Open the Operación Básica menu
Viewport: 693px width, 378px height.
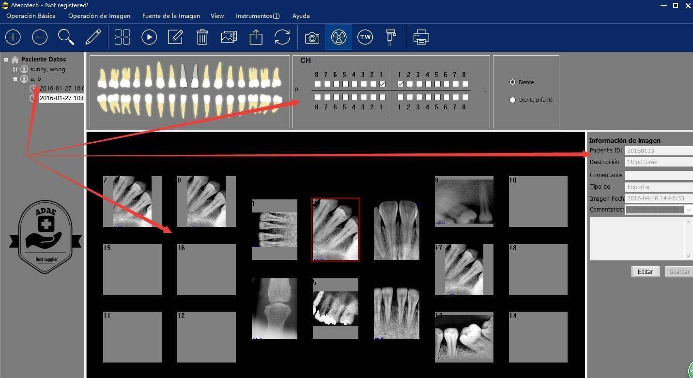click(31, 16)
